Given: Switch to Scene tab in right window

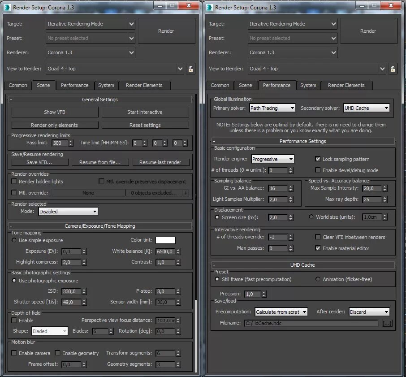Looking at the screenshot, I should (x=246, y=86).
